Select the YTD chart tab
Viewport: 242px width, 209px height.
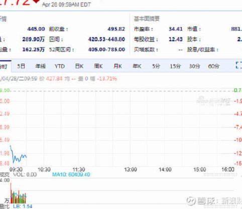pos(60,66)
